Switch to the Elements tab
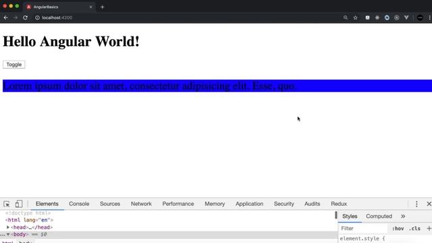Screen dimensions: 432x243 [47, 204]
